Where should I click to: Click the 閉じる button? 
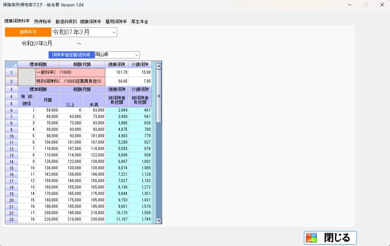tap(330, 237)
